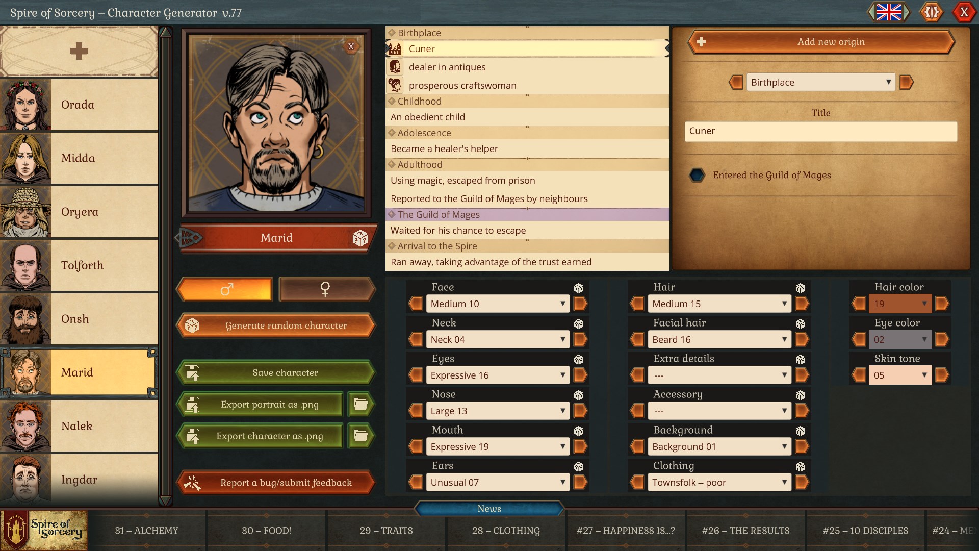This screenshot has height=551, width=979.
Task: Open the News panel
Action: [489, 509]
